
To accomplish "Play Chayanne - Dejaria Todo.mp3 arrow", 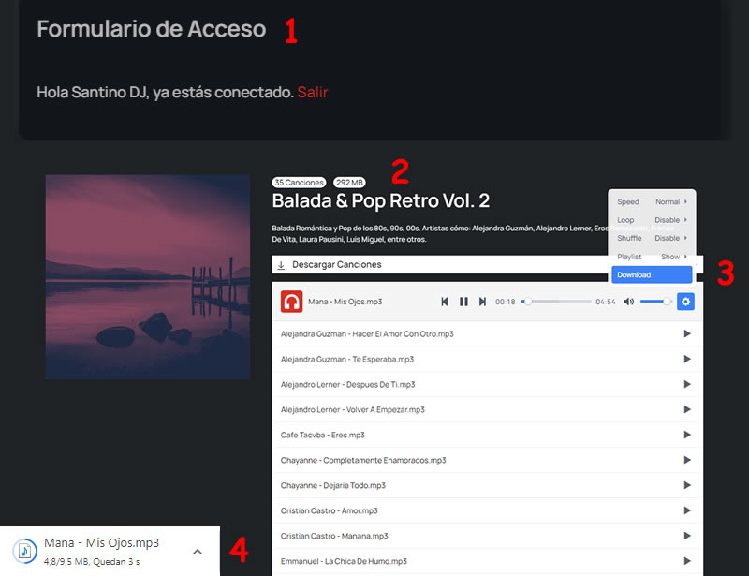I will [687, 485].
